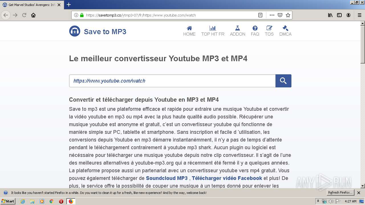
Task: Open the DMCA gavel link
Action: coord(285,31)
